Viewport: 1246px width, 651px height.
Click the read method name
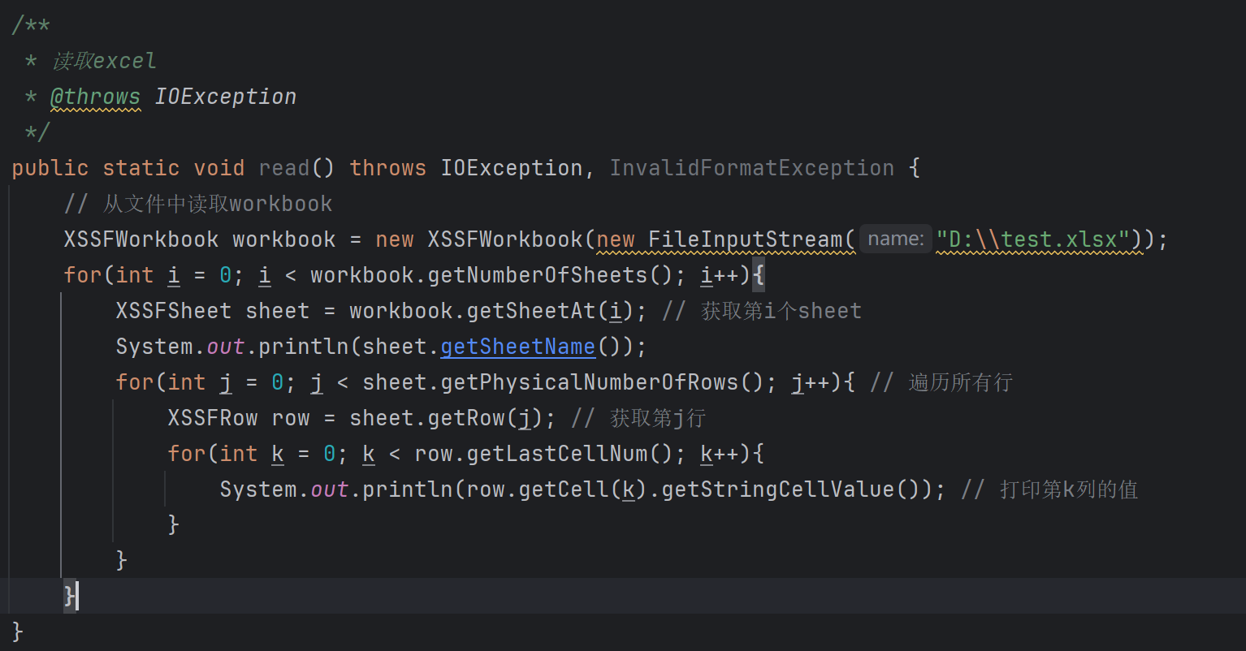284,168
